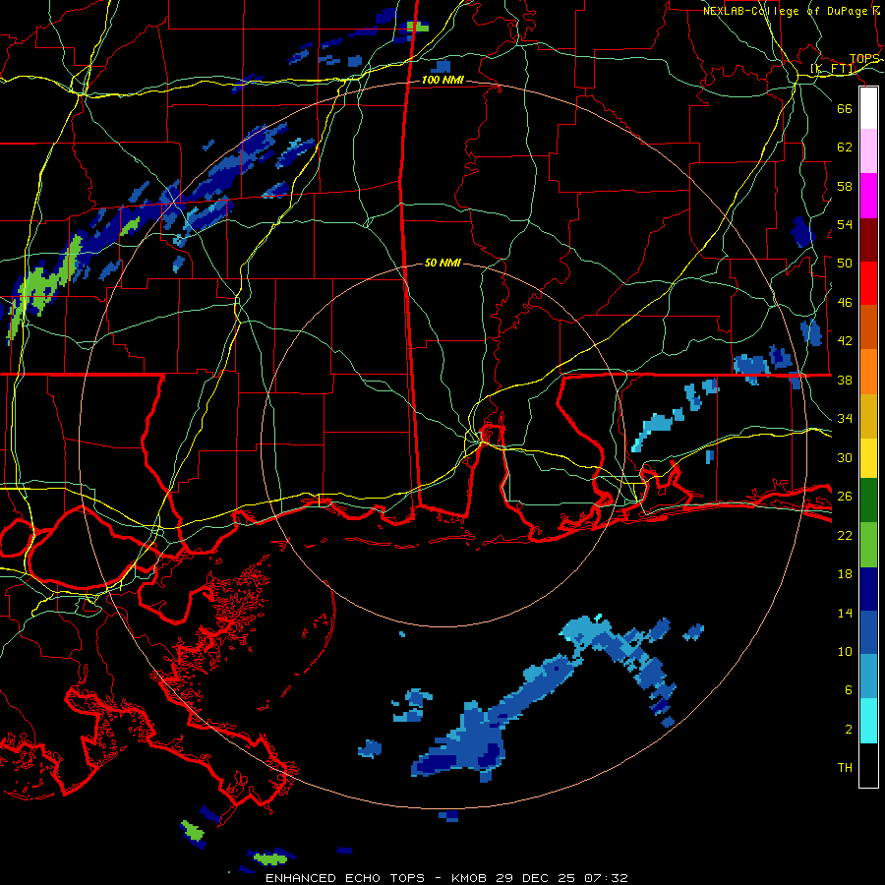Image resolution: width=885 pixels, height=885 pixels.
Task: Click legend value "54"
Action: 845,224
